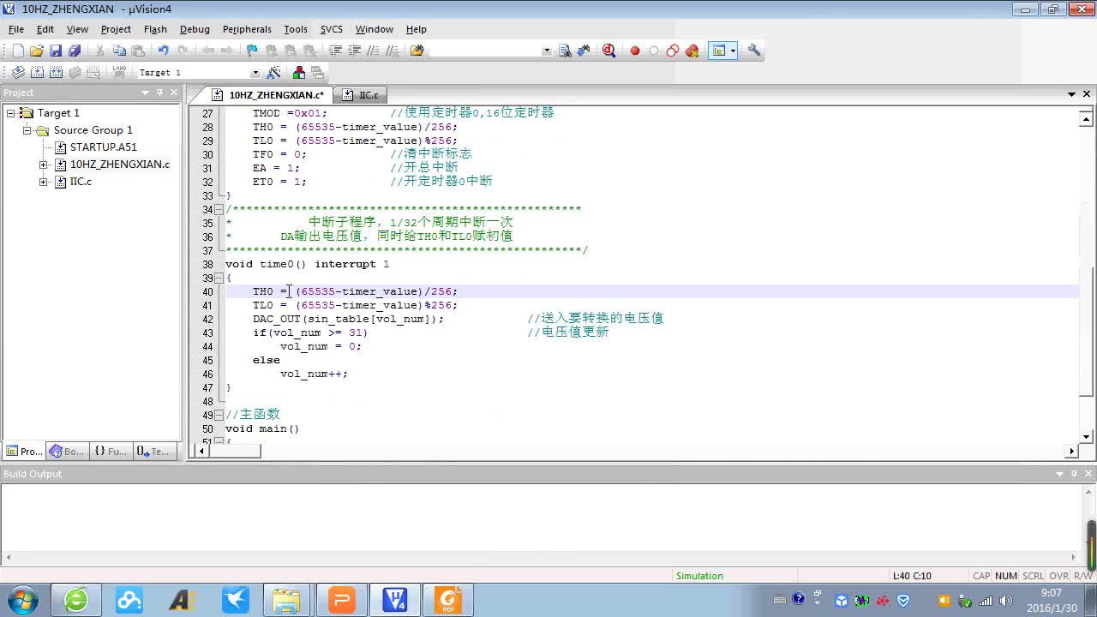Expand the 10HZ_ZHENGXIAN.c tree node
1097x617 pixels.
(x=44, y=165)
